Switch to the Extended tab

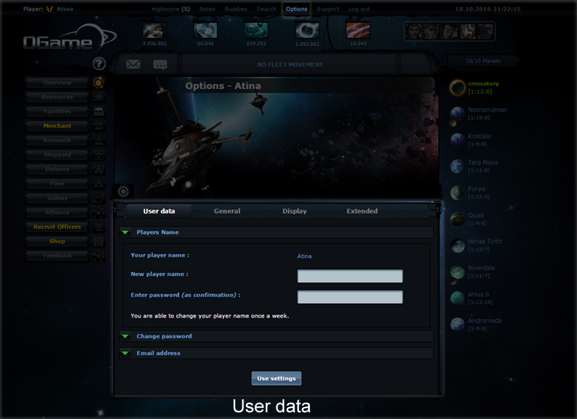point(362,211)
